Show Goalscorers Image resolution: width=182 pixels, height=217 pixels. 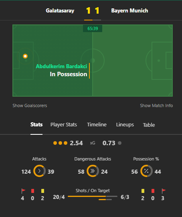(x=30, y=105)
